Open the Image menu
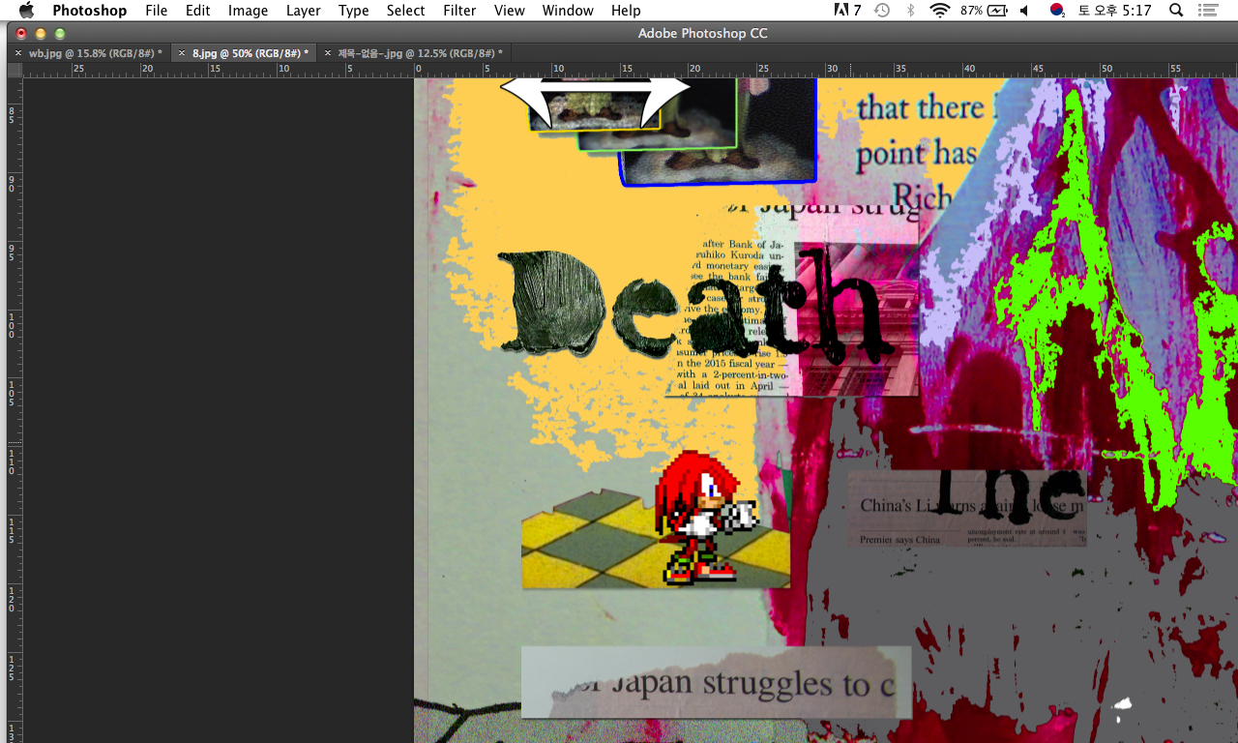The height and width of the screenshot is (743, 1238). 248,11
